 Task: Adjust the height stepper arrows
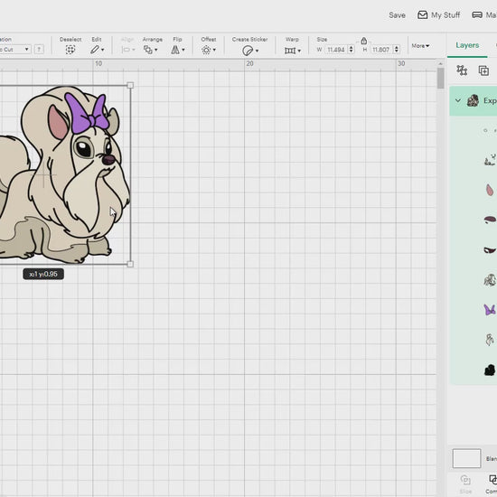tap(396, 50)
